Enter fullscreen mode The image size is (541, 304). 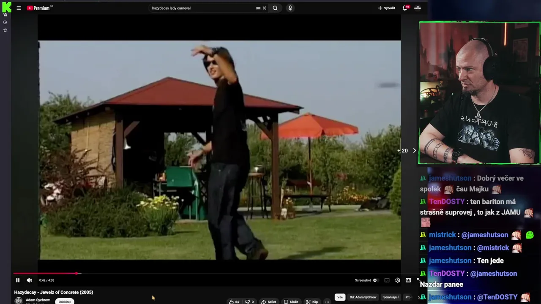[418, 280]
